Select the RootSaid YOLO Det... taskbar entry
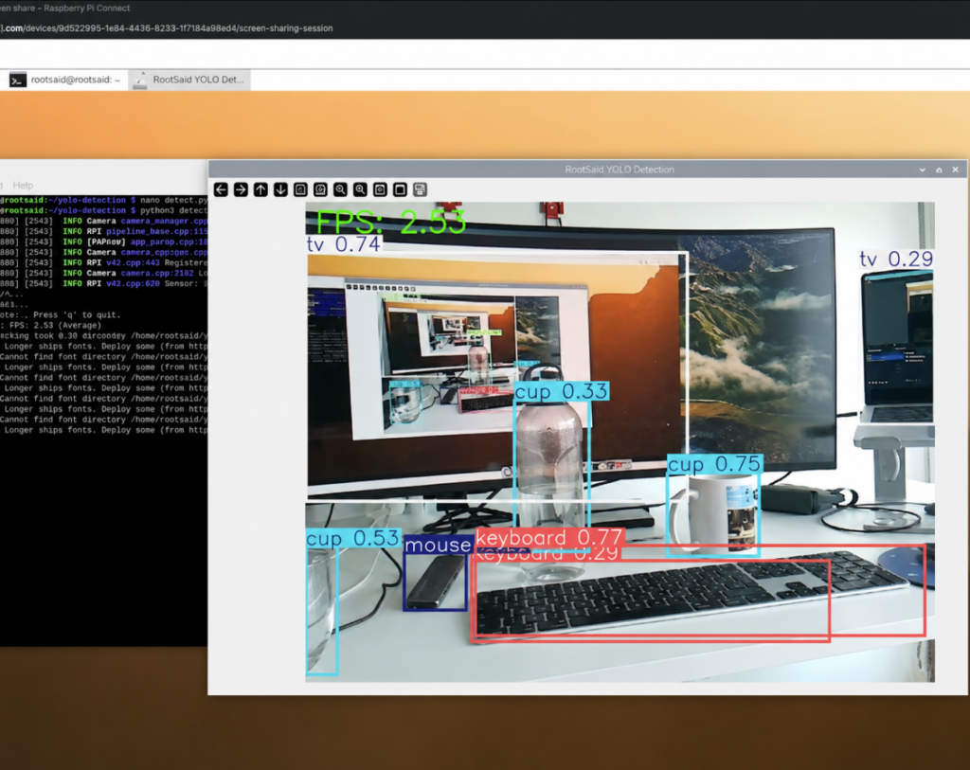Image resolution: width=970 pixels, height=770 pixels. pyautogui.click(x=189, y=80)
